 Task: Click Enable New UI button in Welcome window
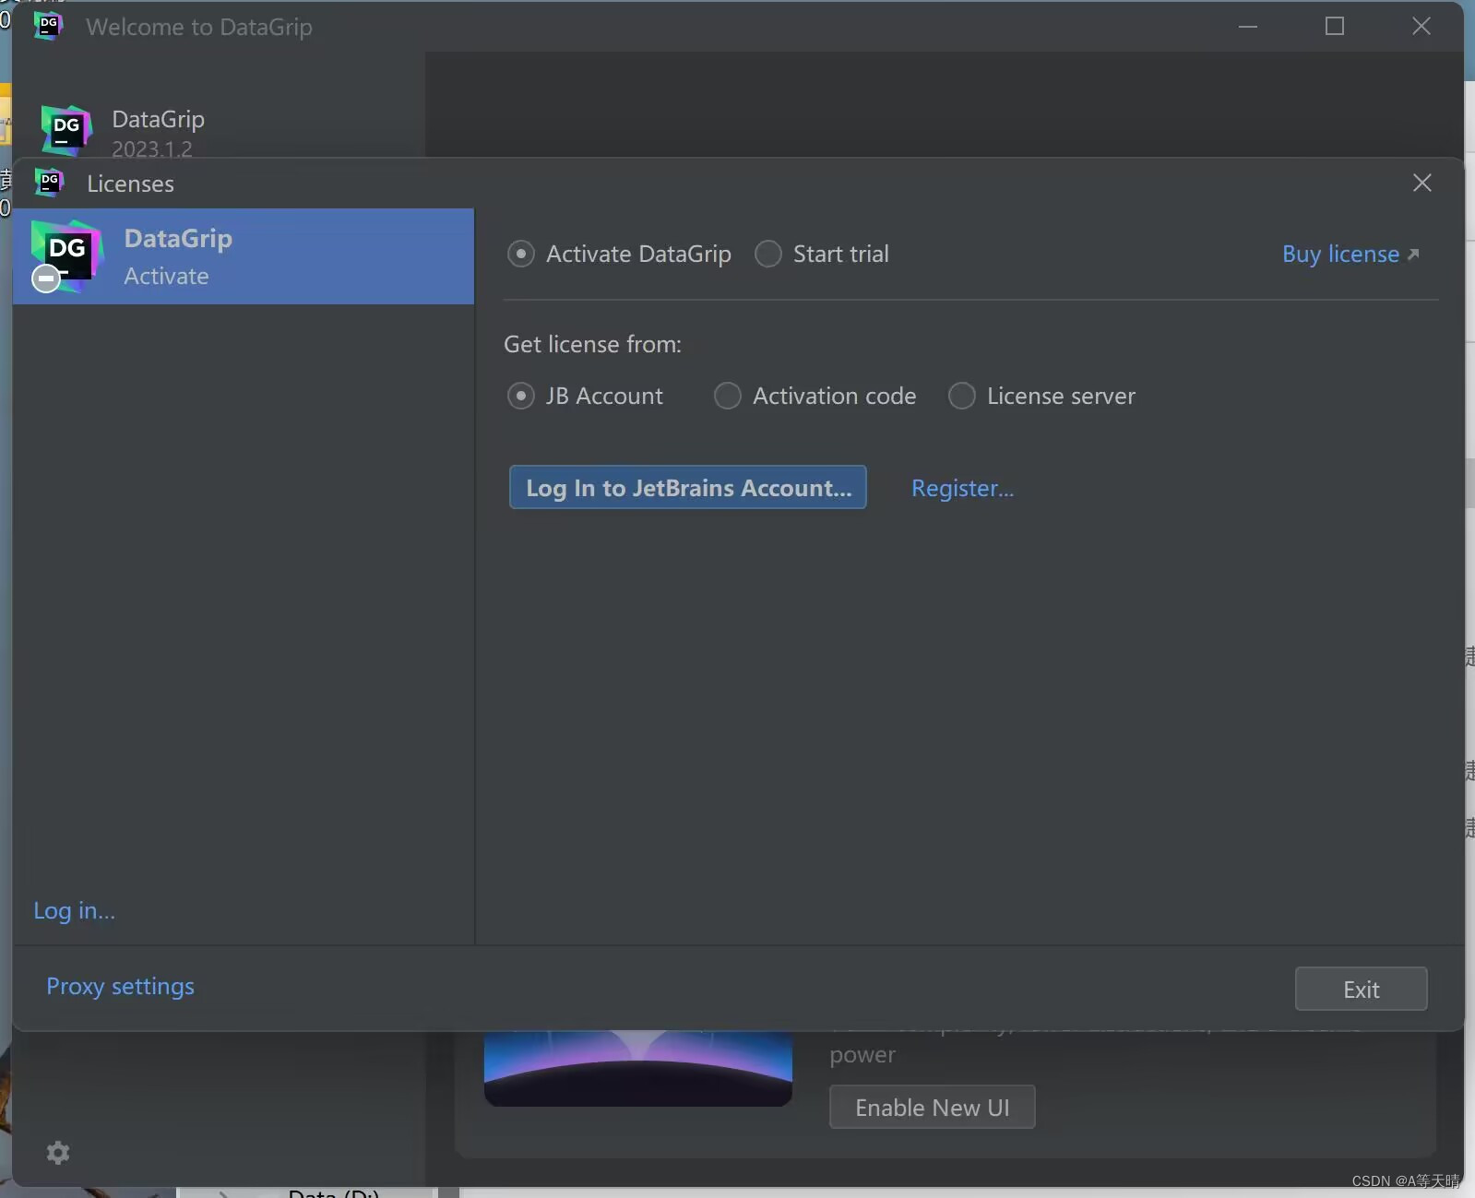932,1107
